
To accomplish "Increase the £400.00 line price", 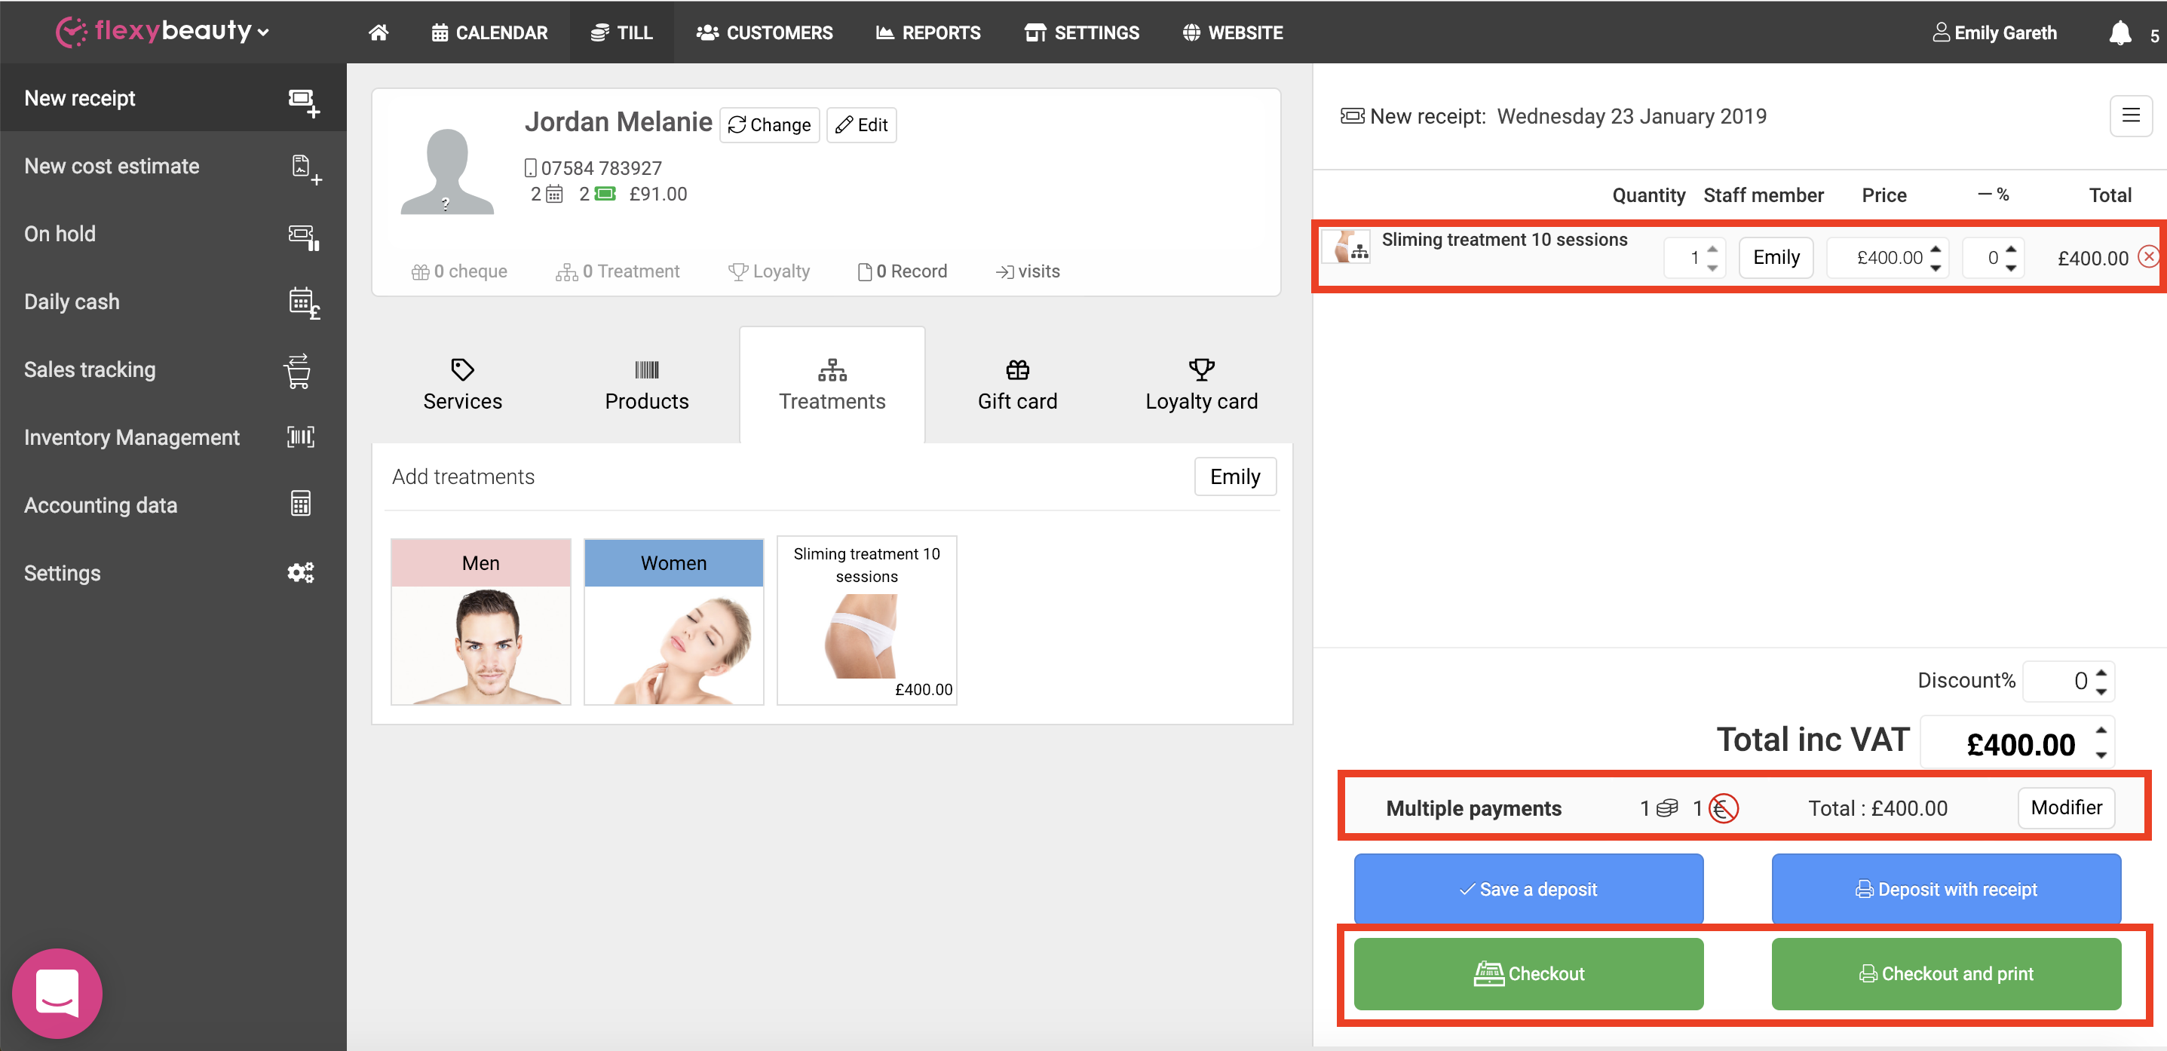I will click(x=1936, y=248).
